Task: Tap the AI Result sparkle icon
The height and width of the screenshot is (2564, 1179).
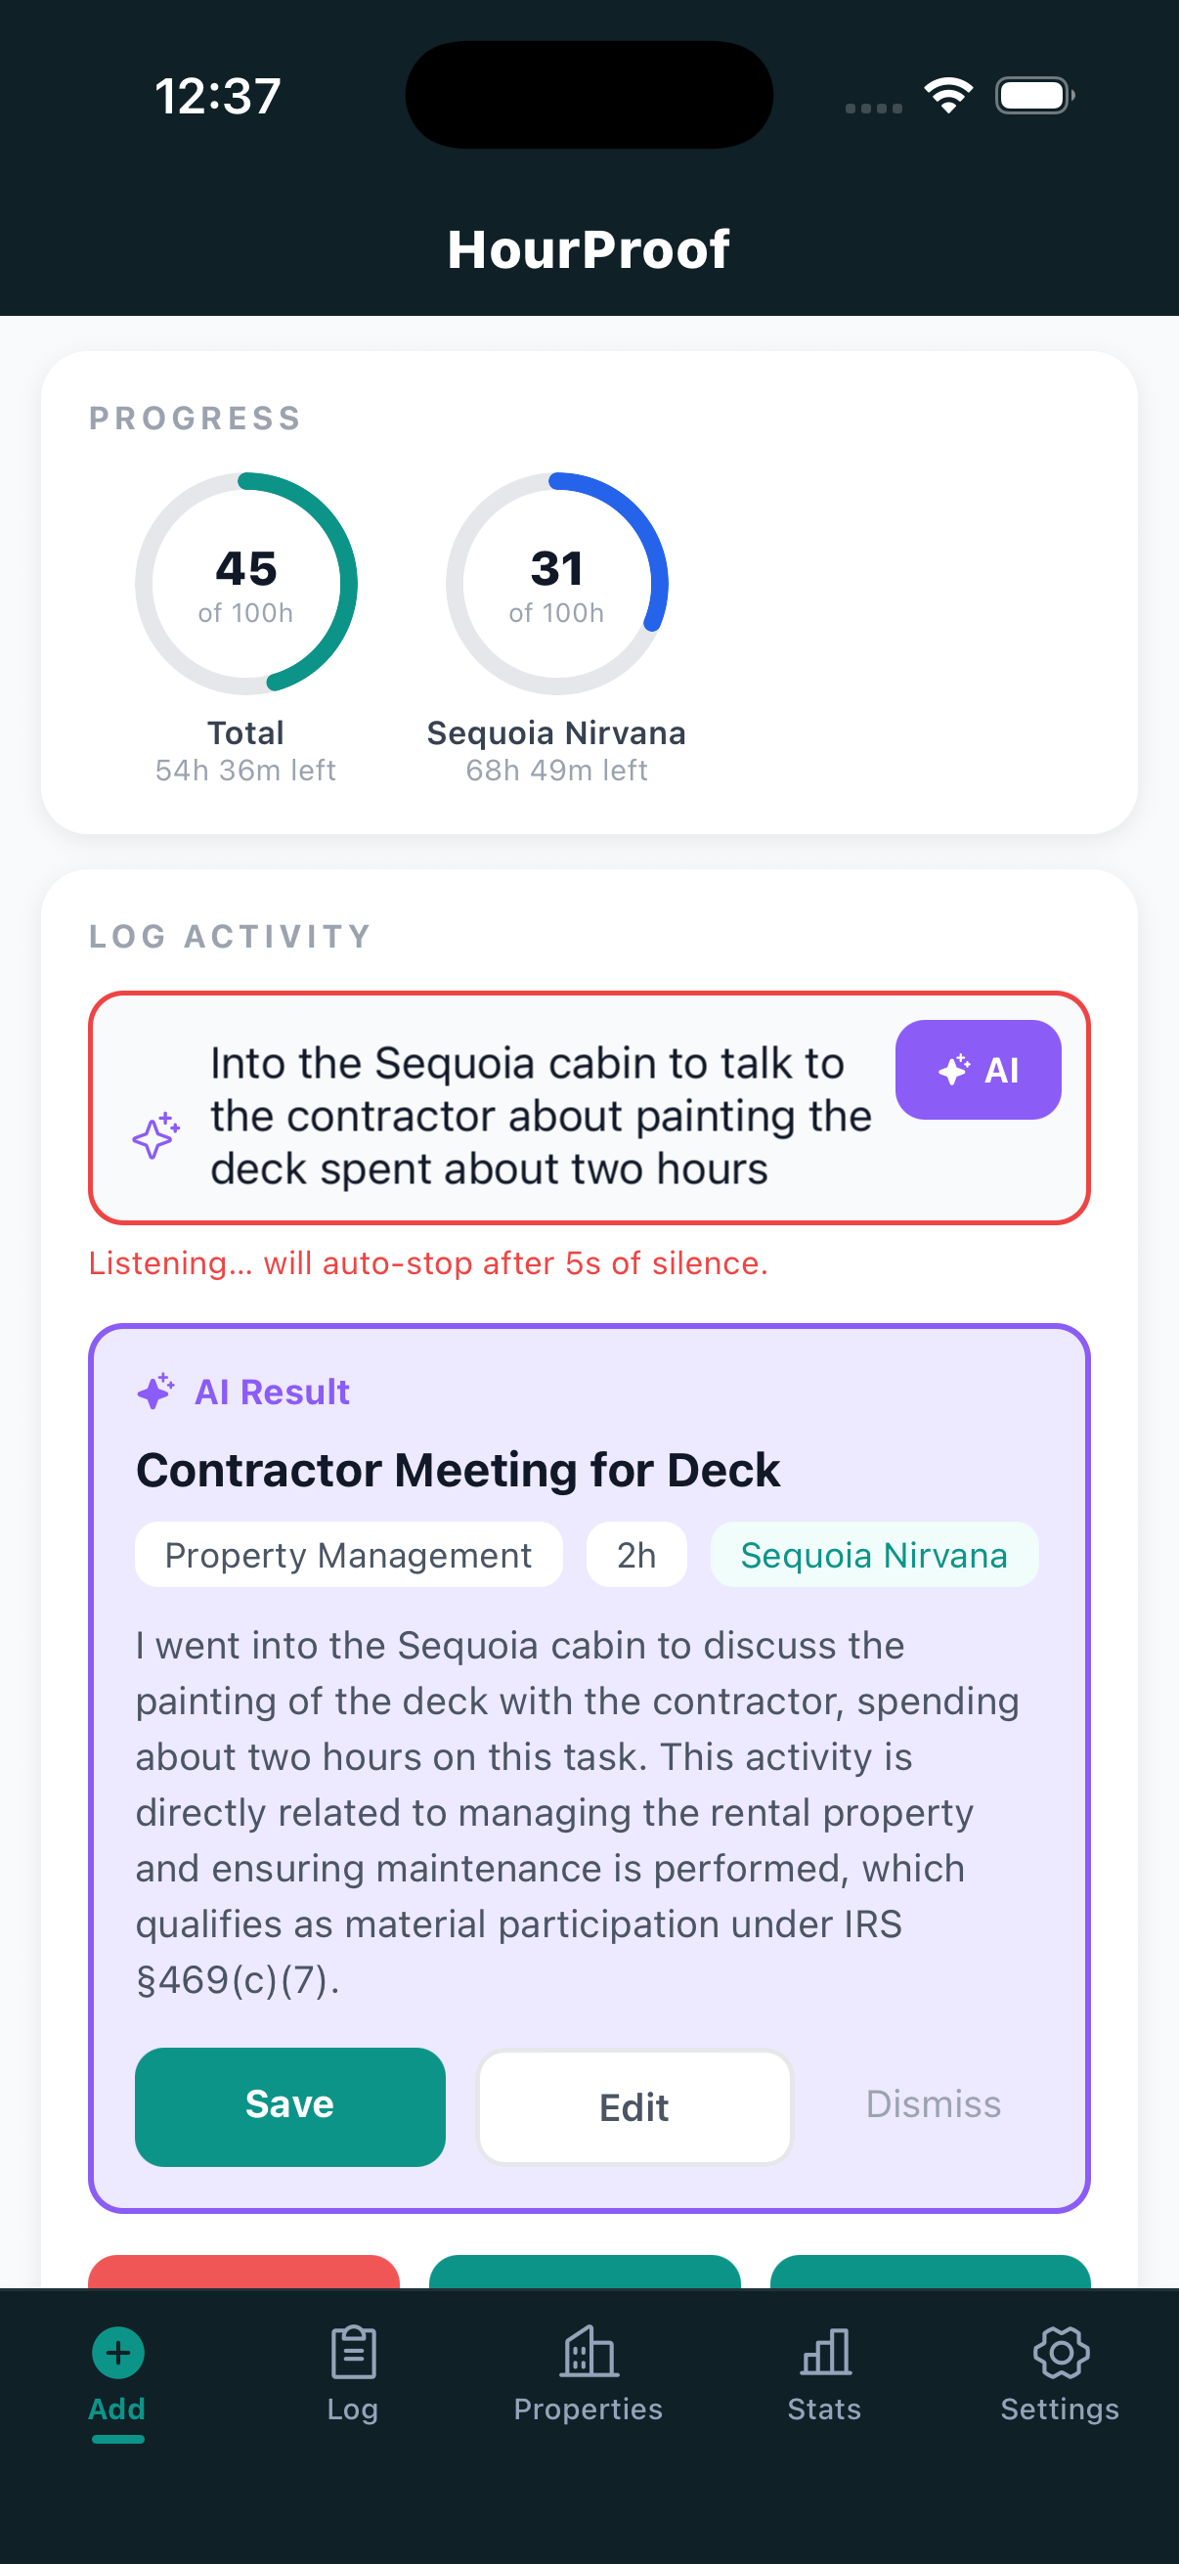Action: pos(156,1392)
